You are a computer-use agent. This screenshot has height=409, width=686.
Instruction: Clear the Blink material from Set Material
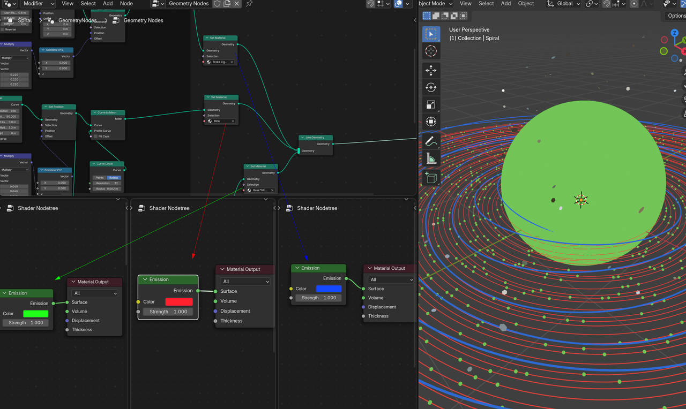[x=233, y=122]
